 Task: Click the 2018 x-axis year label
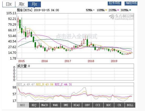(91, 61)
